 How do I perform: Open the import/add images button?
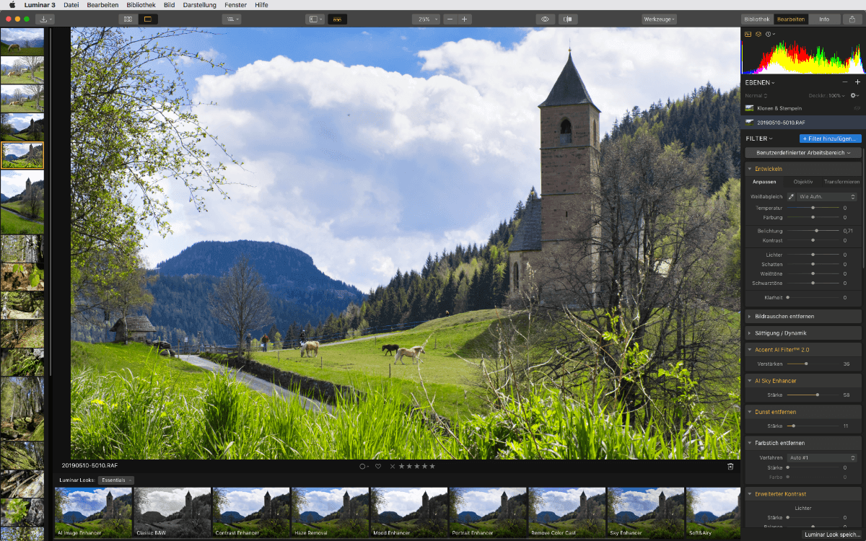[45, 19]
